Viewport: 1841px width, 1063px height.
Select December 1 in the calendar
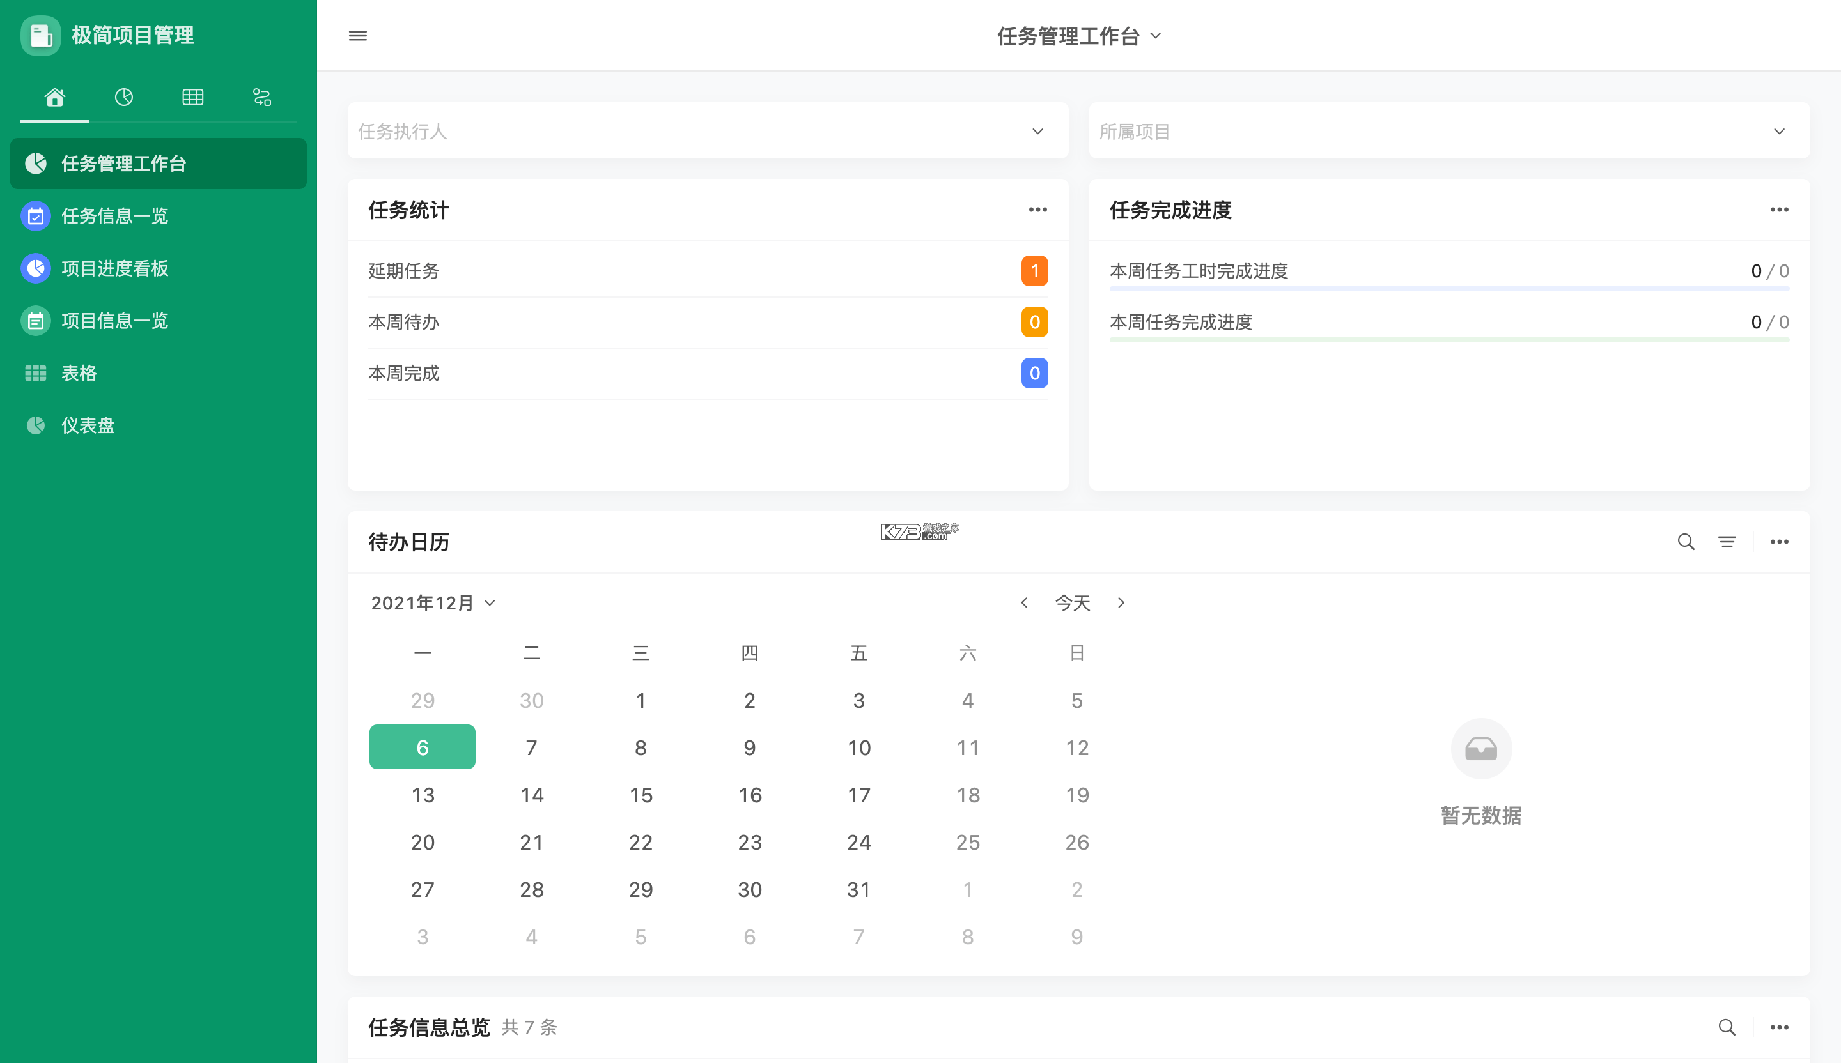(x=641, y=701)
